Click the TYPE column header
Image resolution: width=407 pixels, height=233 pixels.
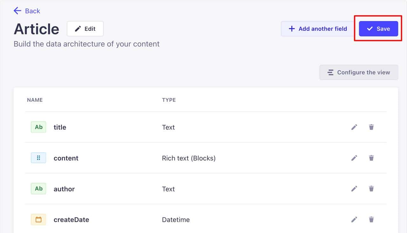click(x=169, y=100)
